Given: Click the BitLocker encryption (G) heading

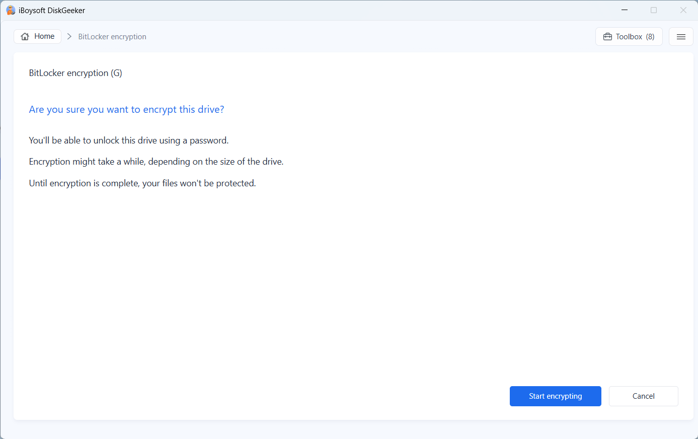Looking at the screenshot, I should 75,73.
